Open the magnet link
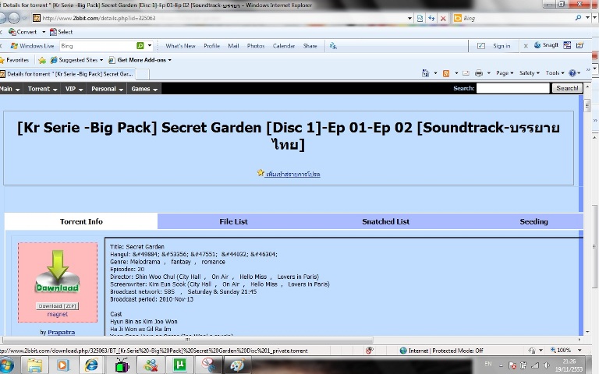The image size is (599, 374). tap(57, 314)
